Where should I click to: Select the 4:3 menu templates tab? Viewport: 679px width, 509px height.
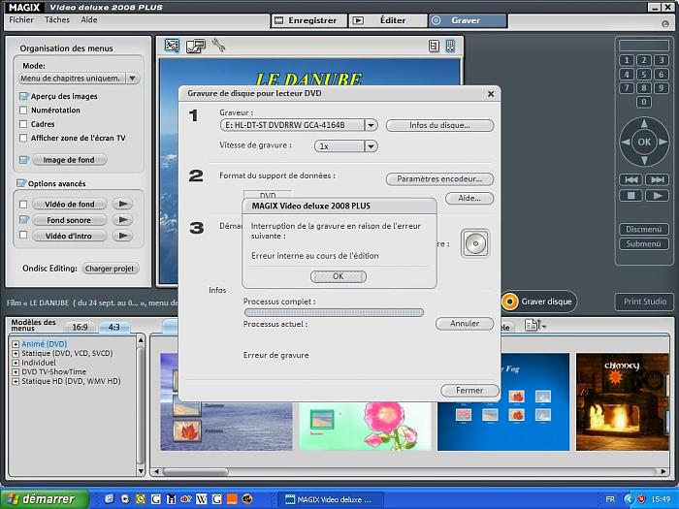(113, 328)
